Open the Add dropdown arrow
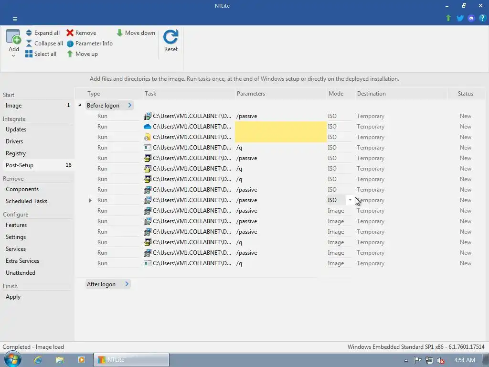 (13, 56)
